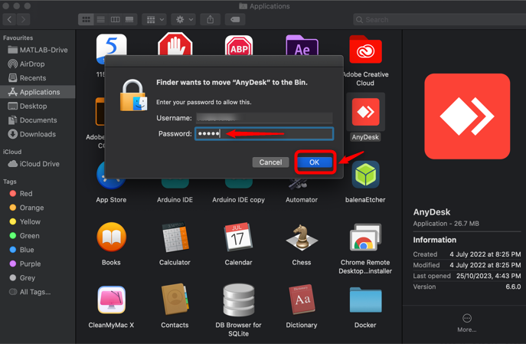Switch to column view in toolbar
This screenshot has width=526, height=344.
click(115, 19)
